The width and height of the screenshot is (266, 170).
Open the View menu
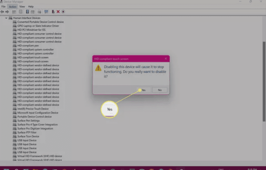[x=22, y=7]
